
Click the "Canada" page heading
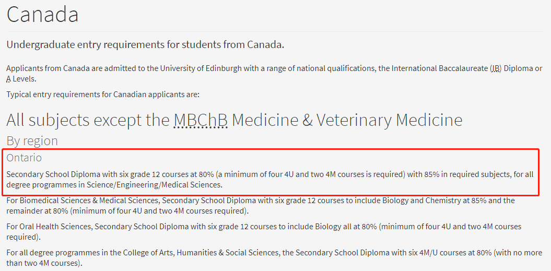click(42, 14)
